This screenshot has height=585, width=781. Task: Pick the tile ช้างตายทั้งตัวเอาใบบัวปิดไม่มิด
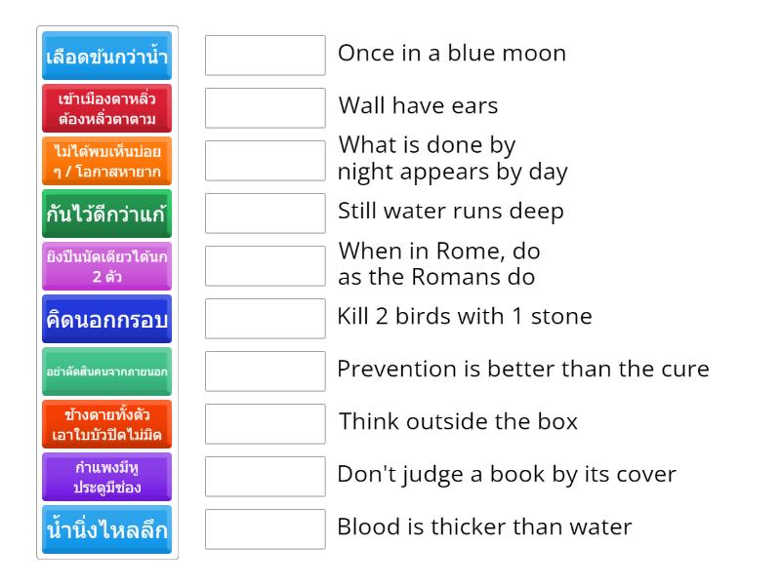pyautogui.click(x=107, y=423)
